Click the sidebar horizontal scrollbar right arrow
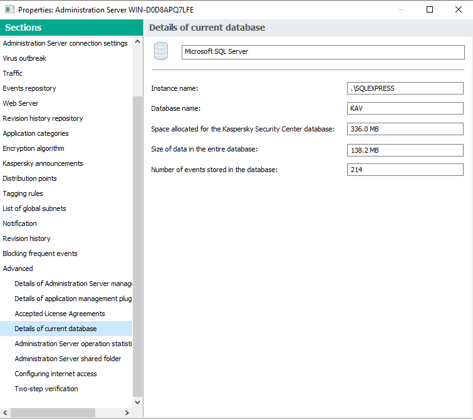This screenshot has width=473, height=420. pos(127,412)
